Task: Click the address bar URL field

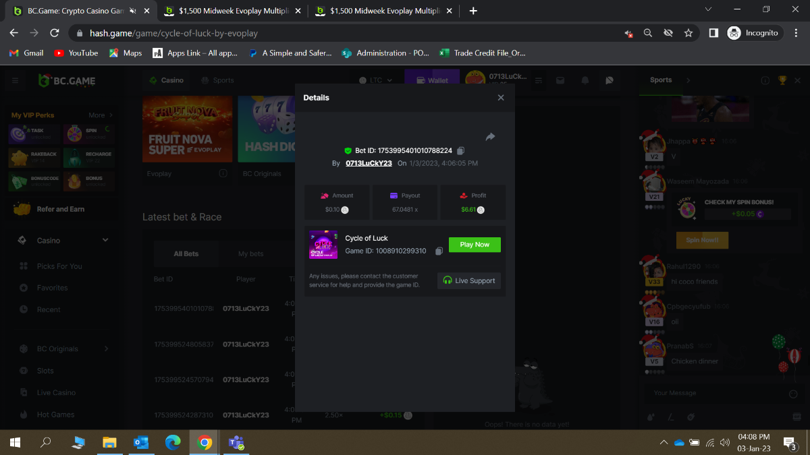Action: [337, 33]
